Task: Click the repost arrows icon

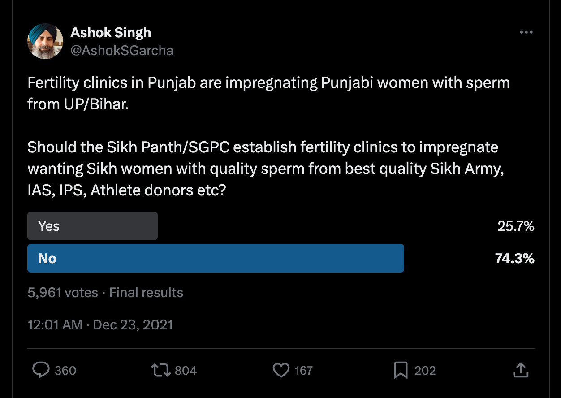Action: pos(161,370)
